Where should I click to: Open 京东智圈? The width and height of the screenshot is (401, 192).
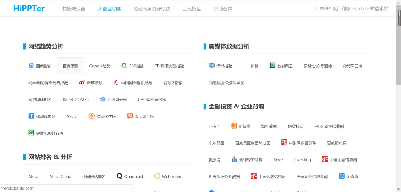click(216, 143)
